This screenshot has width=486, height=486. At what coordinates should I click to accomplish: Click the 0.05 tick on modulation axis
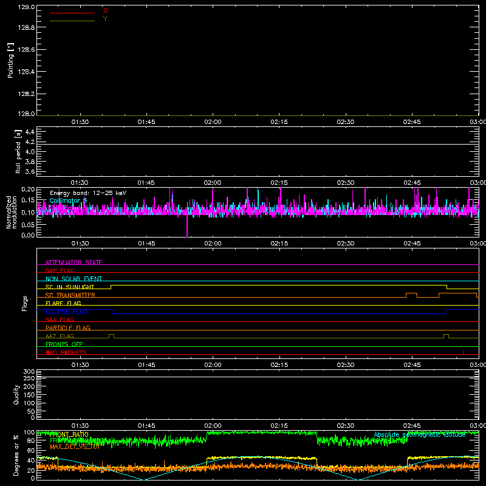28,225
